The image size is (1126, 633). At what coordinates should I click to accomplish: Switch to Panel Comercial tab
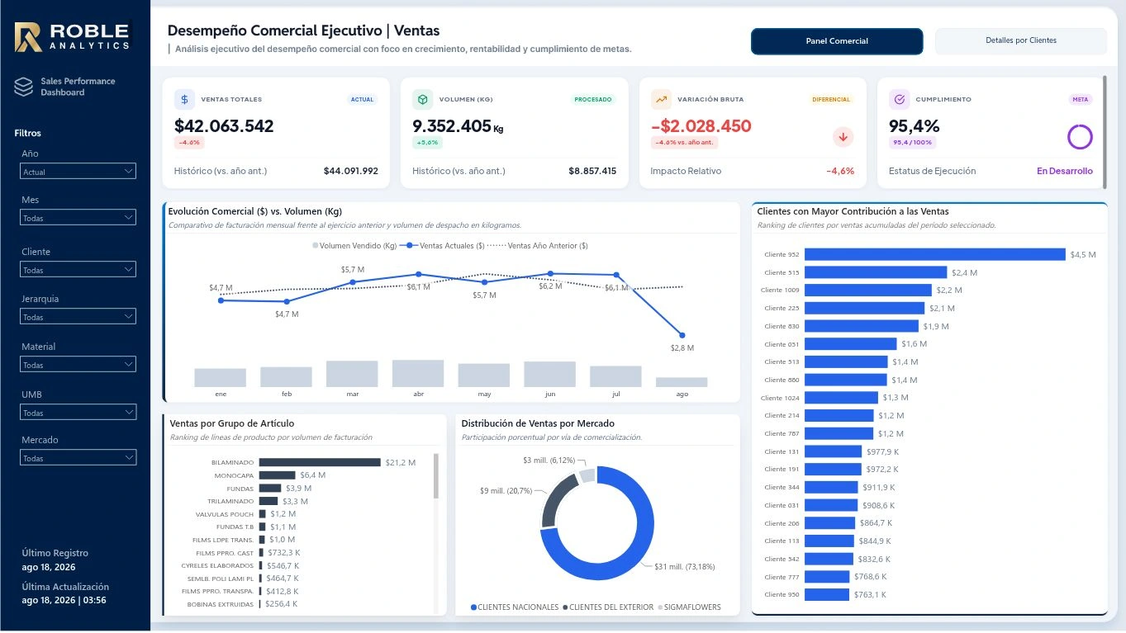[x=837, y=41]
